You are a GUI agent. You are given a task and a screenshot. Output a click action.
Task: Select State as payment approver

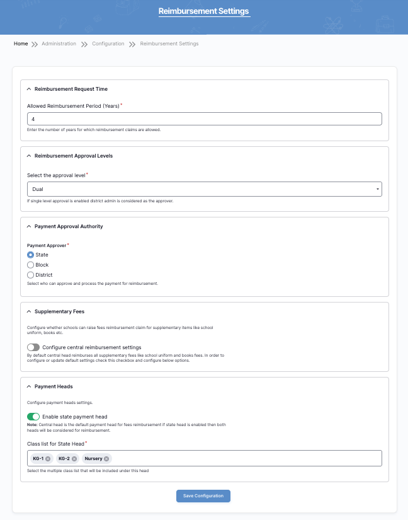click(x=30, y=255)
